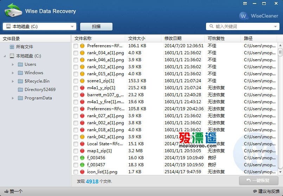The width and height of the screenshot is (283, 196).
Task: Click the 扫描 scan button
Action: coord(96,27)
